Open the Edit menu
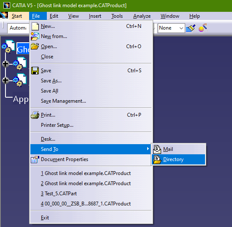The width and height of the screenshot is (232, 227). 54,16
